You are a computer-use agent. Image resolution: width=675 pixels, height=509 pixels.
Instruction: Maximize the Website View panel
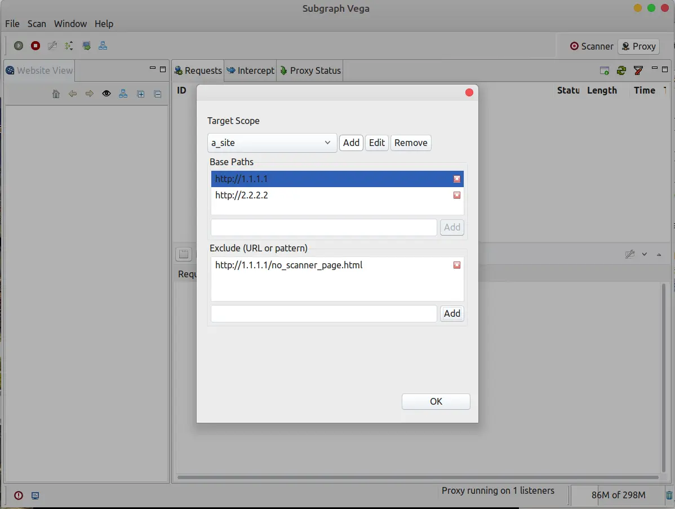tap(163, 69)
